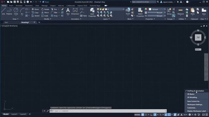
Task: Click the Copy tool
Action: 35,12
